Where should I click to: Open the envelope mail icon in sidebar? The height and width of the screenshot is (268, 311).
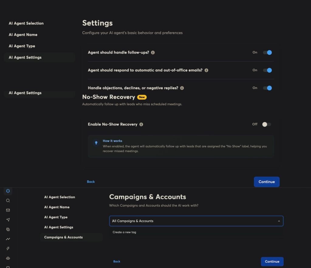click(8, 210)
